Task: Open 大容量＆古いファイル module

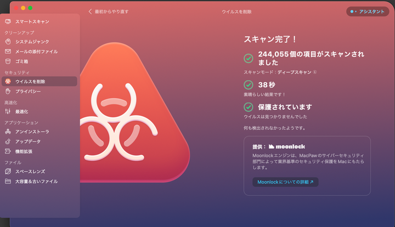Action: coord(37,181)
